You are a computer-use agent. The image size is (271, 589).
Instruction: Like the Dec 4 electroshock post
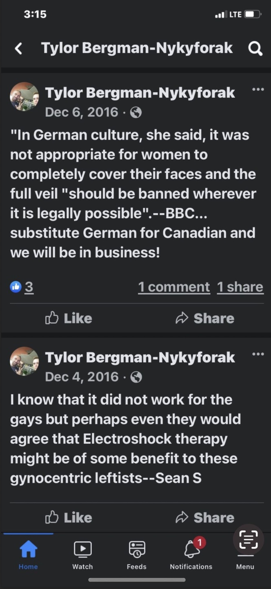point(69,517)
